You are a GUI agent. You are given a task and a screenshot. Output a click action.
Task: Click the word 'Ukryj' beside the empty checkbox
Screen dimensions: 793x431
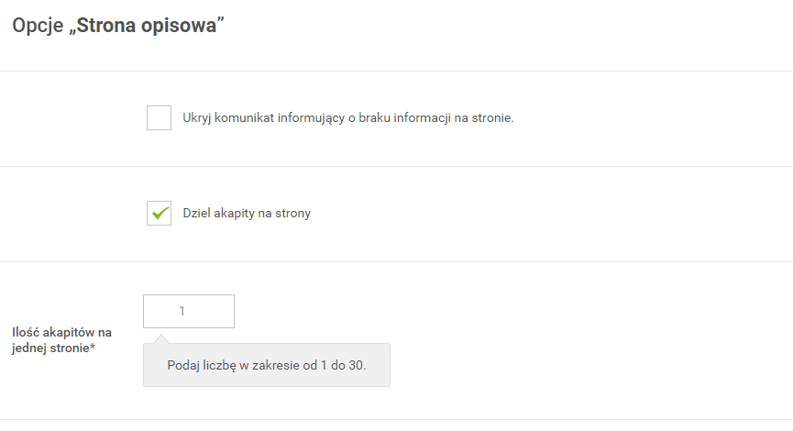pos(197,118)
